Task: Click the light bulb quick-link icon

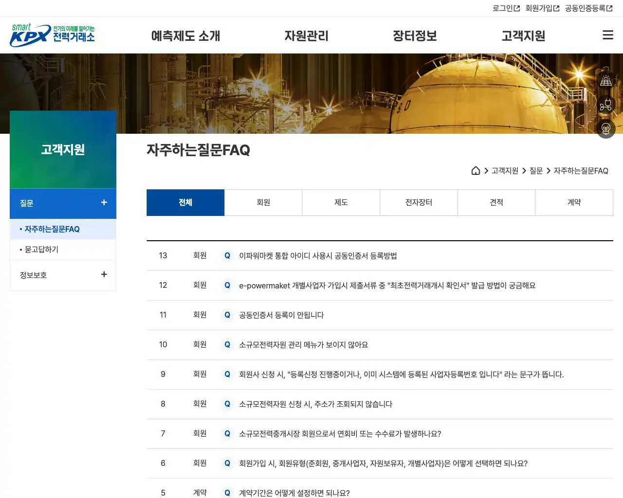Action: [605, 129]
